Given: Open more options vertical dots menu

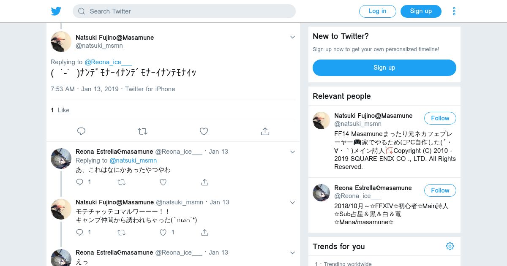Looking at the screenshot, I should point(454,11).
